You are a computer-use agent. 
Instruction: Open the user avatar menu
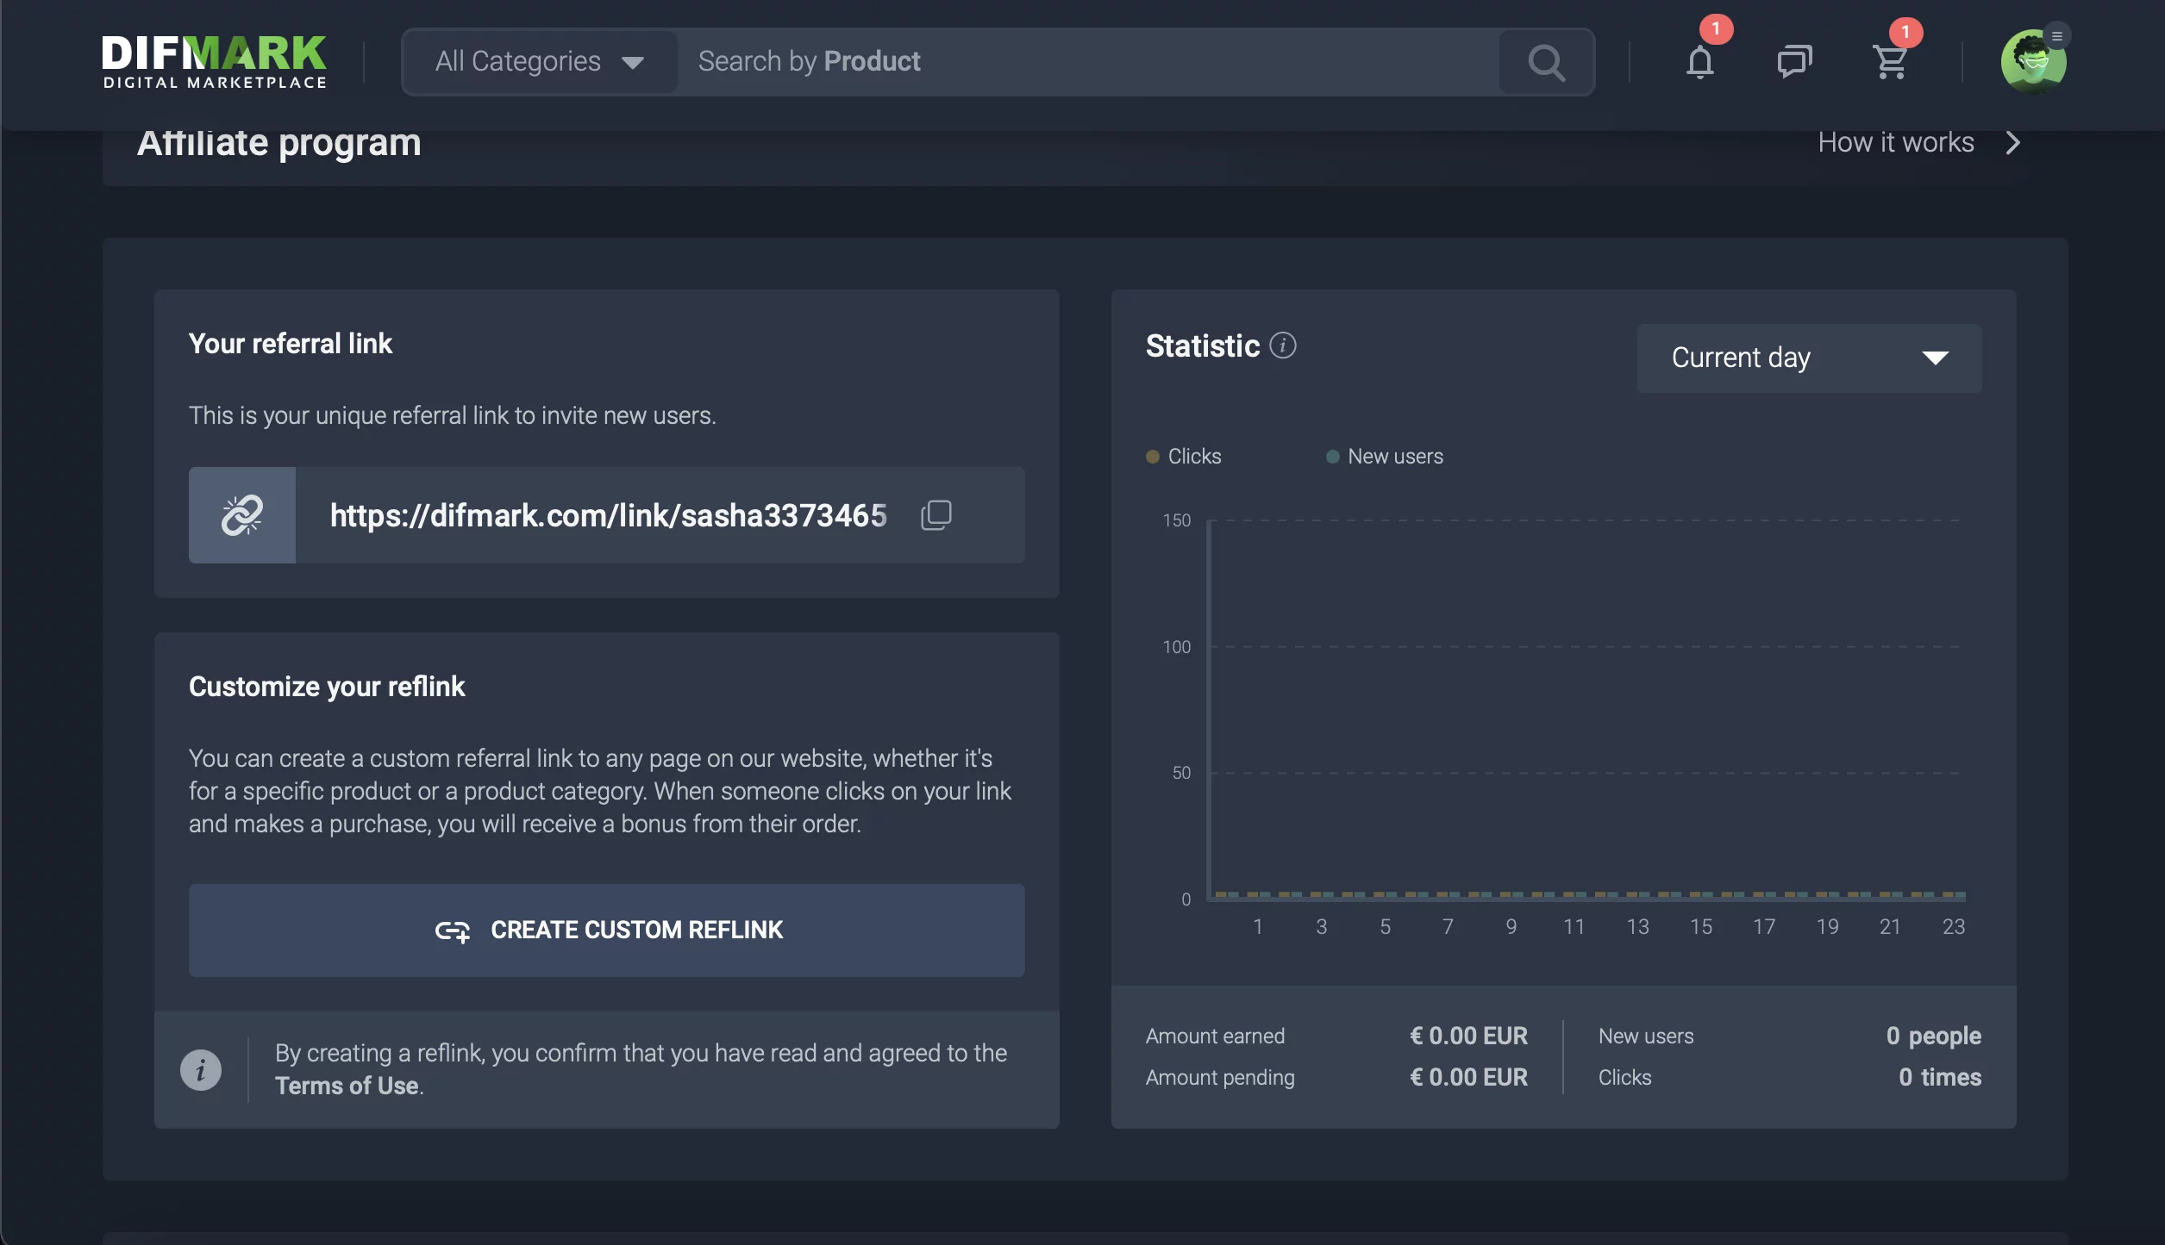tap(2033, 62)
